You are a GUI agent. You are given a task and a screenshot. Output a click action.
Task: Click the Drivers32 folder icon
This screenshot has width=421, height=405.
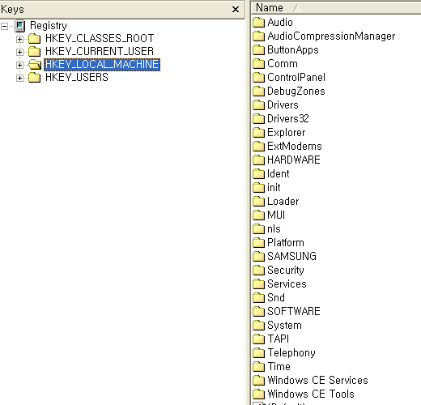[x=258, y=118]
